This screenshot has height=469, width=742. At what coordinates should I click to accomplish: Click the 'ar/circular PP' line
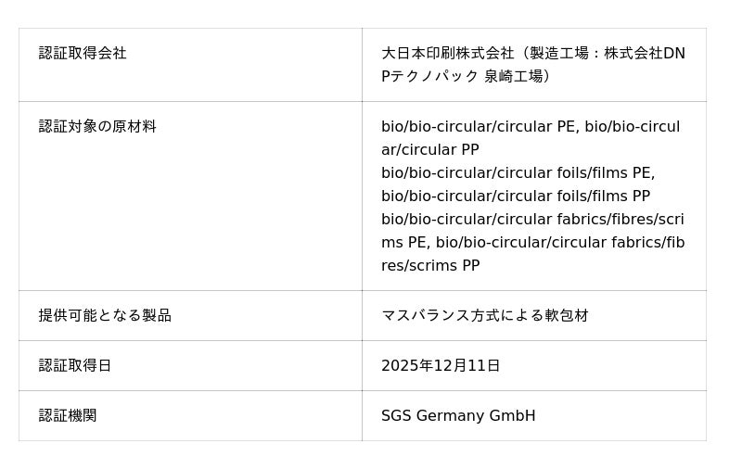coord(429,150)
